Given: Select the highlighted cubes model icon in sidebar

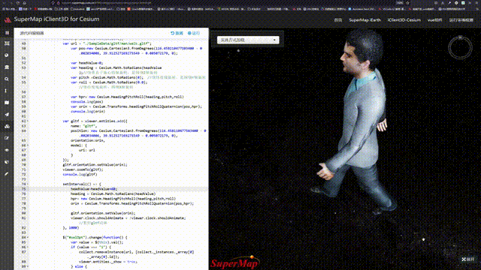Looking at the screenshot, I should point(7,126).
